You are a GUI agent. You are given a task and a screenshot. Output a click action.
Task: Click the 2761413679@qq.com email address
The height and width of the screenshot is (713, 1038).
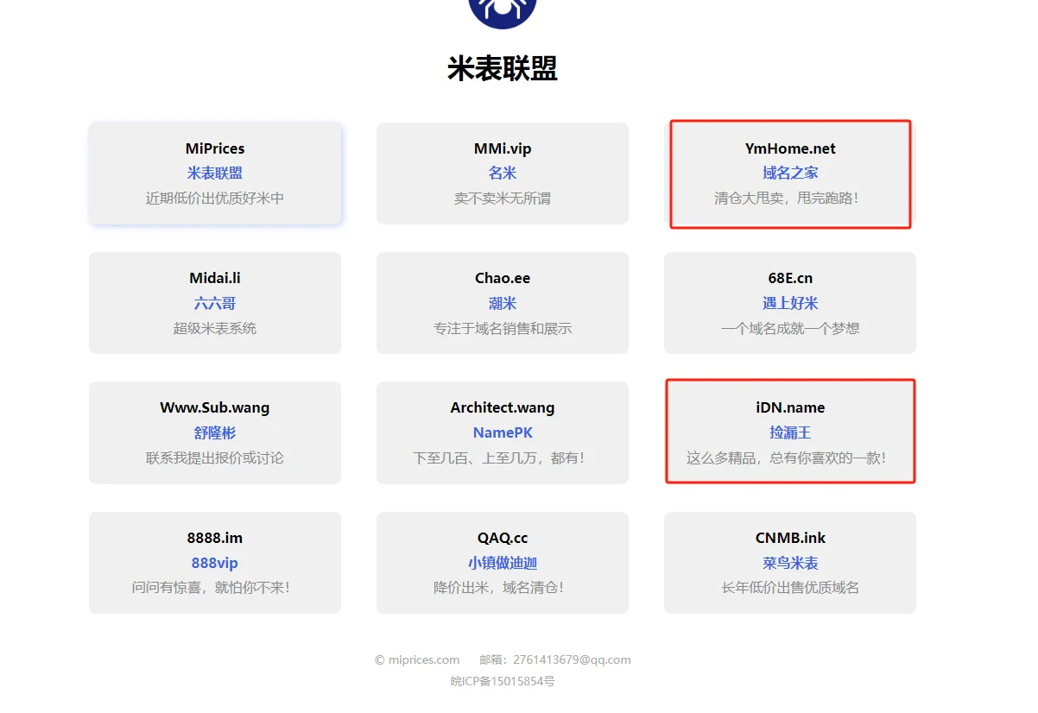pyautogui.click(x=572, y=660)
